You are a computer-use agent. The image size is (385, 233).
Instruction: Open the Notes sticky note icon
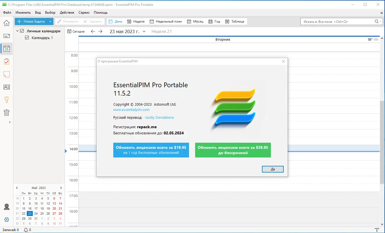coord(6,74)
